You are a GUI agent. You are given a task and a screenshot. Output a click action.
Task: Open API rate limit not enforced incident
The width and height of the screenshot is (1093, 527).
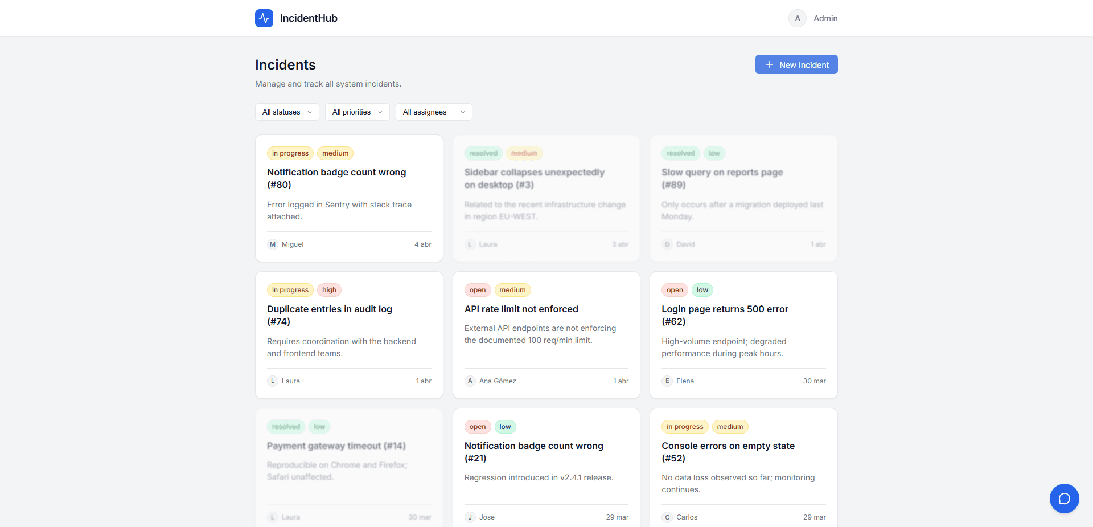click(x=521, y=309)
